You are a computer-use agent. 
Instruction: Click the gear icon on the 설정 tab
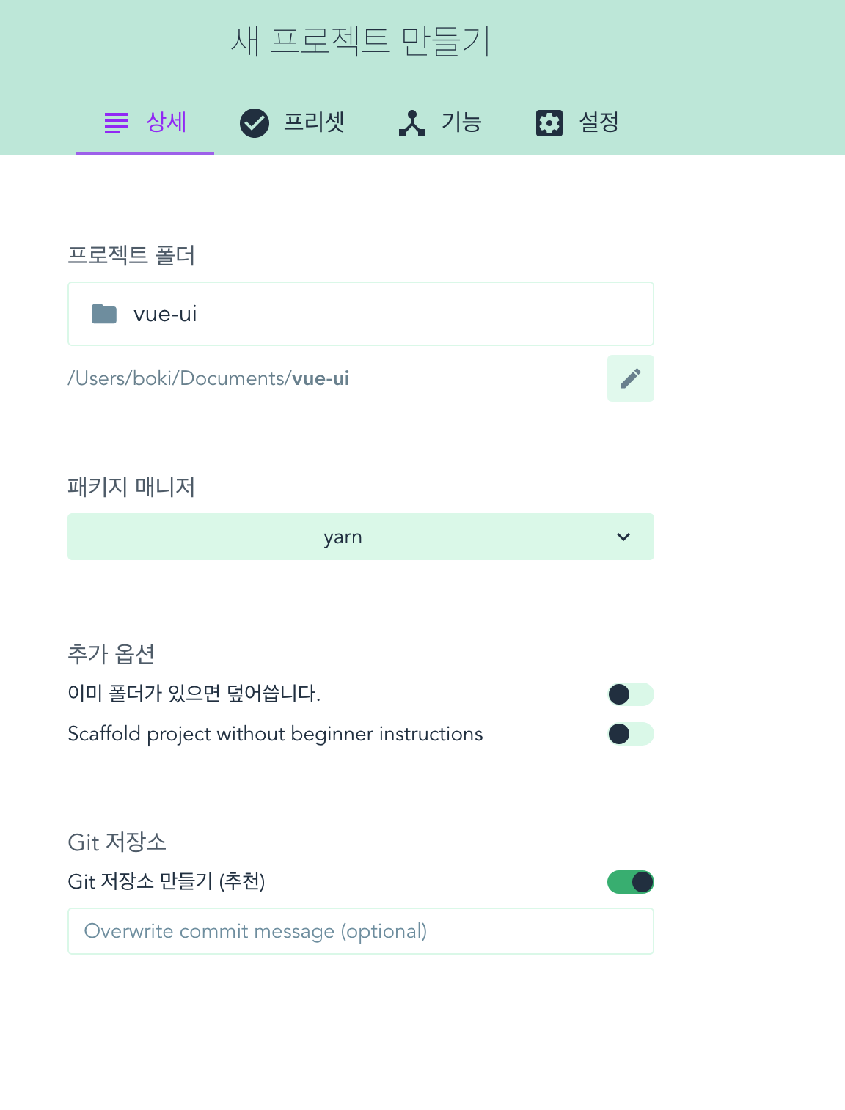pos(549,122)
